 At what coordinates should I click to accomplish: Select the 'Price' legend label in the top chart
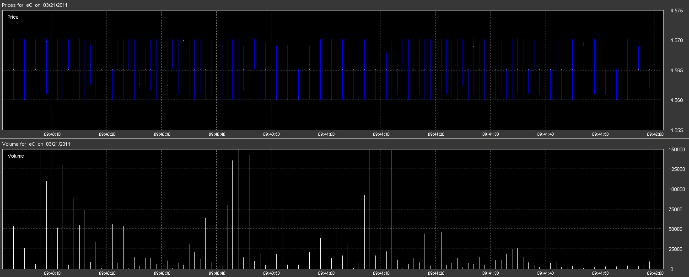pos(13,17)
